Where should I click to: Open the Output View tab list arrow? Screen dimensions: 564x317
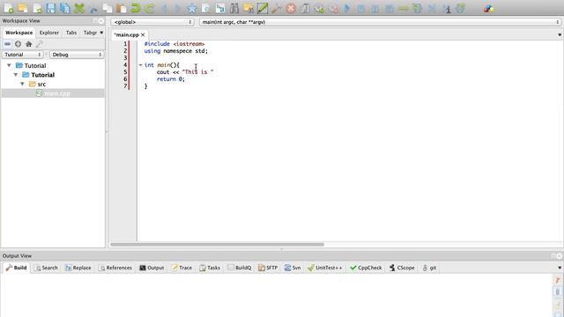[560, 268]
